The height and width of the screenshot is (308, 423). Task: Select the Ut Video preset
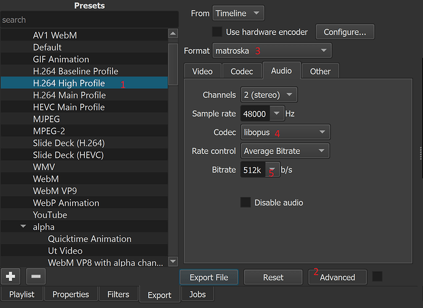tap(84, 250)
